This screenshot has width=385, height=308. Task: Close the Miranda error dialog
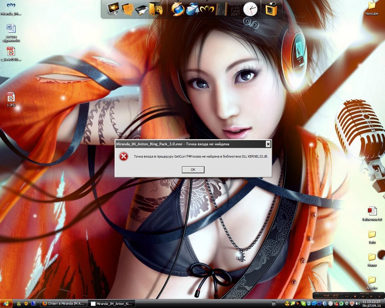pos(268,144)
